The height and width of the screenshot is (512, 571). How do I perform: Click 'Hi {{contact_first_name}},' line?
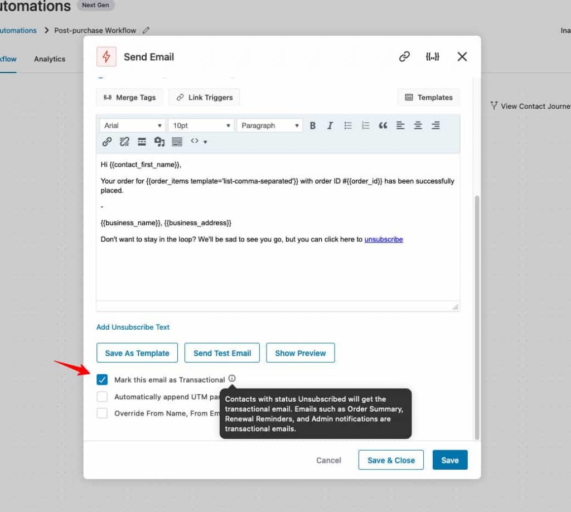(141, 165)
